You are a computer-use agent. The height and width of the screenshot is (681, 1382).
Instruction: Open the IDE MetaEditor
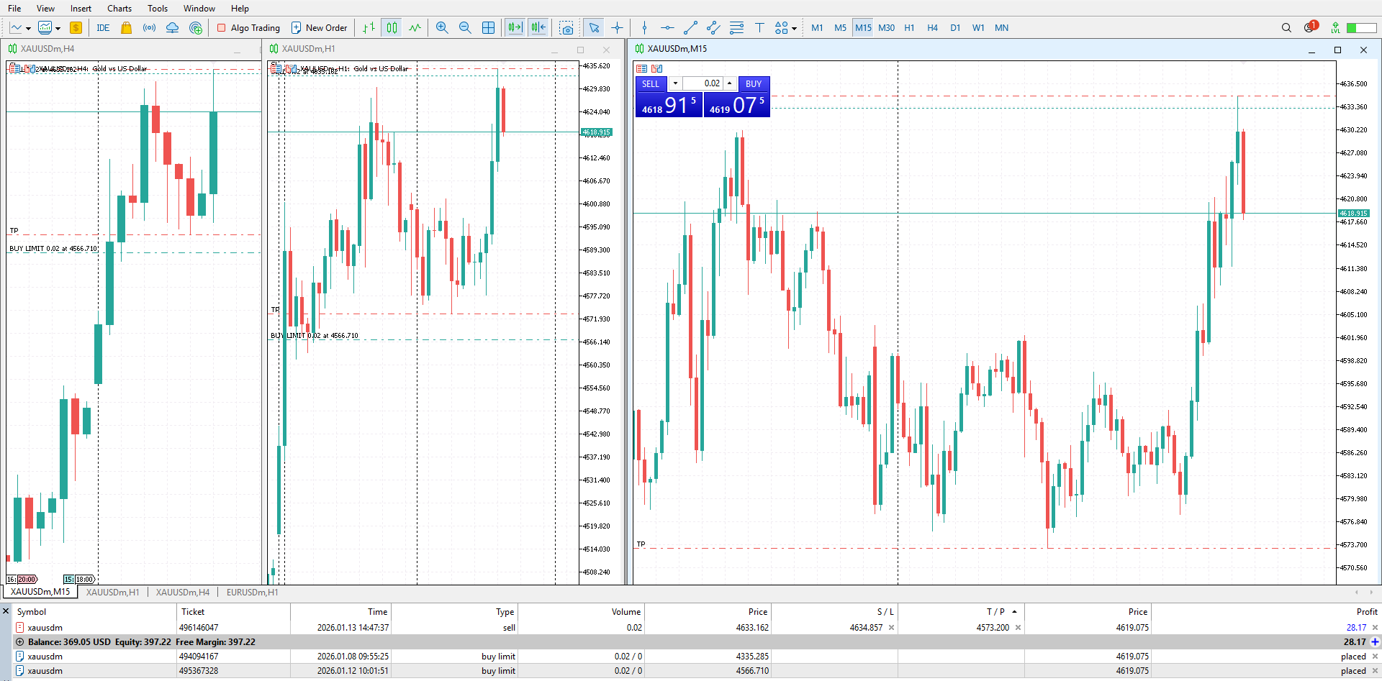(103, 28)
